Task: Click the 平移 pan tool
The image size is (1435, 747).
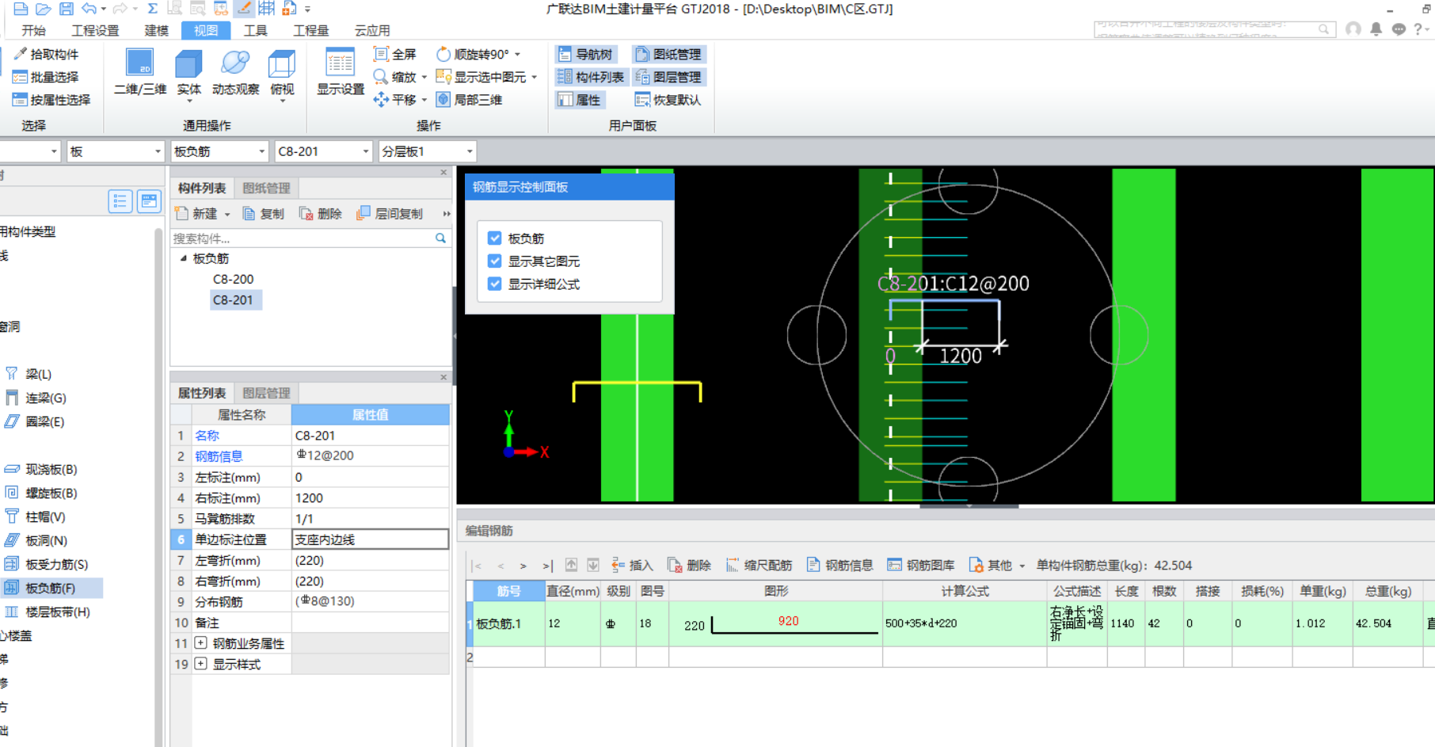Action: (x=395, y=100)
